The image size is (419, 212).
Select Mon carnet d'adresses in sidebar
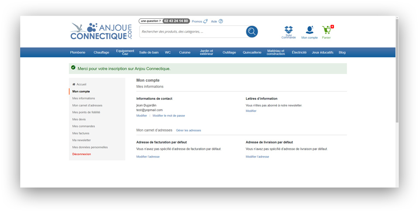pyautogui.click(x=87, y=105)
